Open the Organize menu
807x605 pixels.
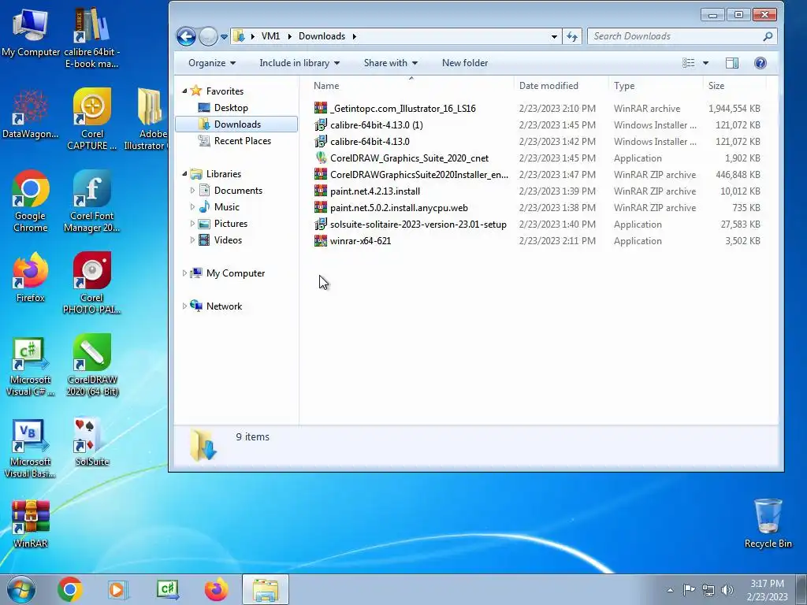(x=211, y=63)
